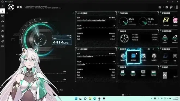Click the 情境设置档 panel header
This screenshot has height=101, width=180.
click(169, 49)
